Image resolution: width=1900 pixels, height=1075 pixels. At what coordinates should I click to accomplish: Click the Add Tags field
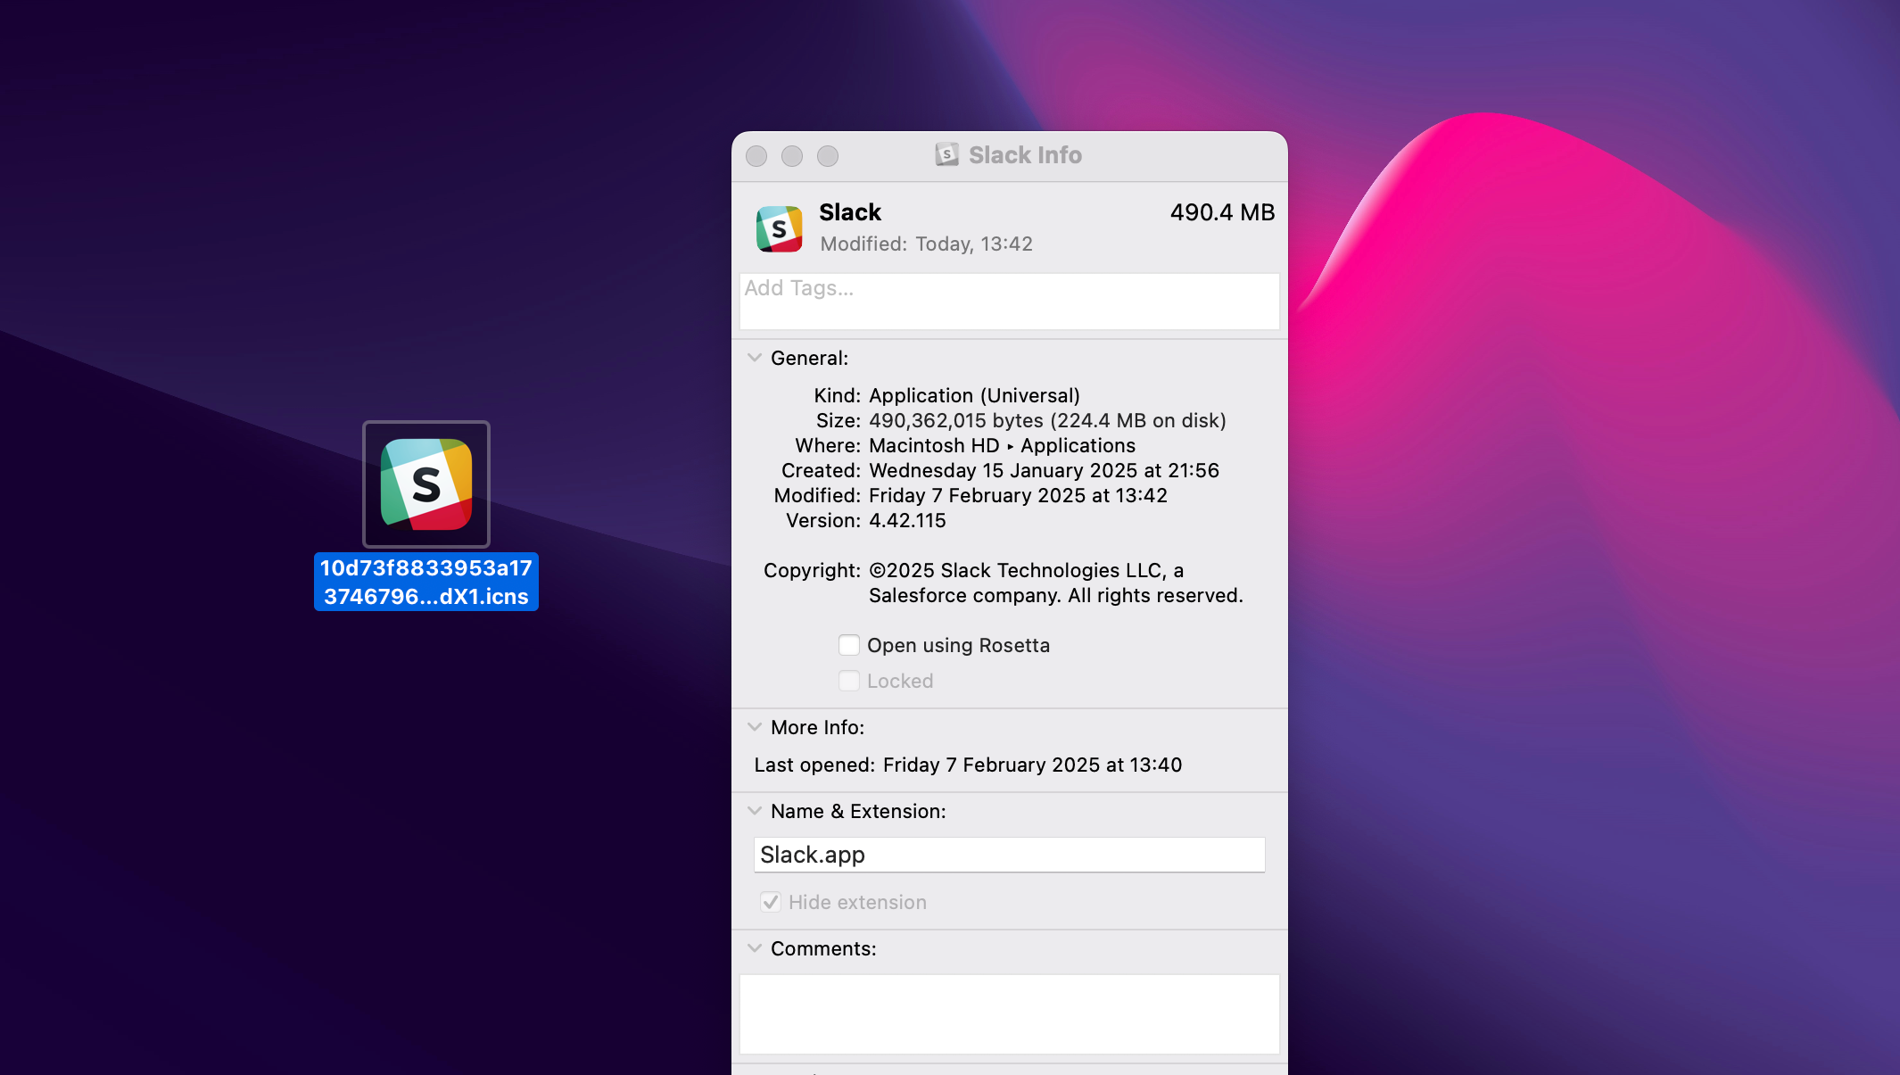[1010, 302]
